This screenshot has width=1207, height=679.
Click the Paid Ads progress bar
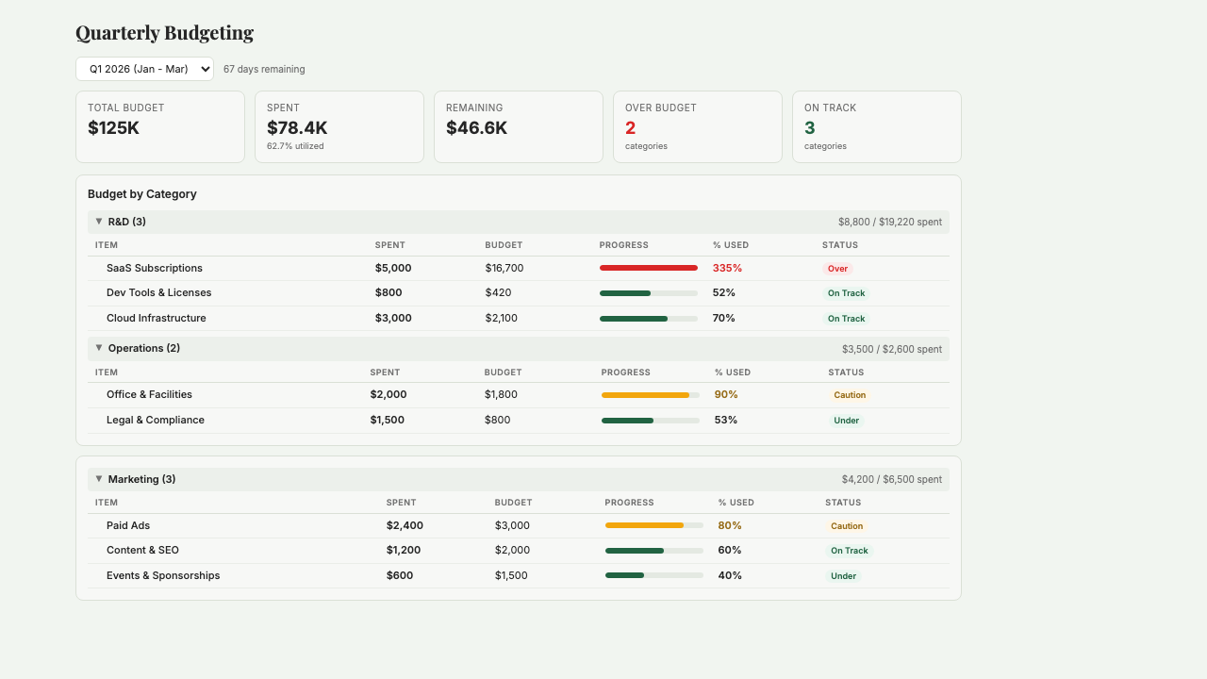point(653,525)
